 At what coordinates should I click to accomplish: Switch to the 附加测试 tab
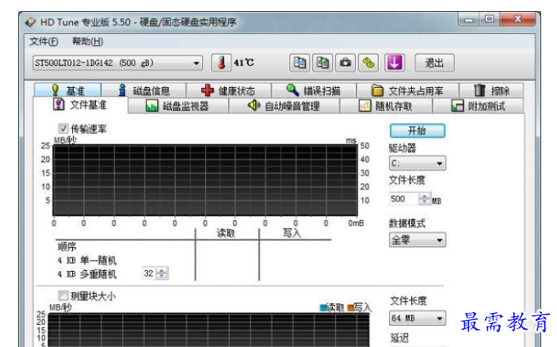click(x=478, y=106)
